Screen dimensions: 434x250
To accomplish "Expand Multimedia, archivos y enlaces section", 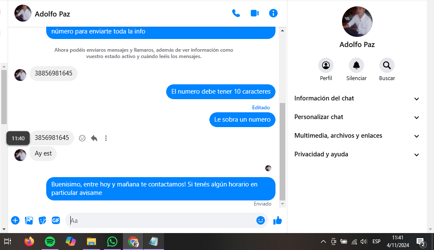I will click(356, 136).
